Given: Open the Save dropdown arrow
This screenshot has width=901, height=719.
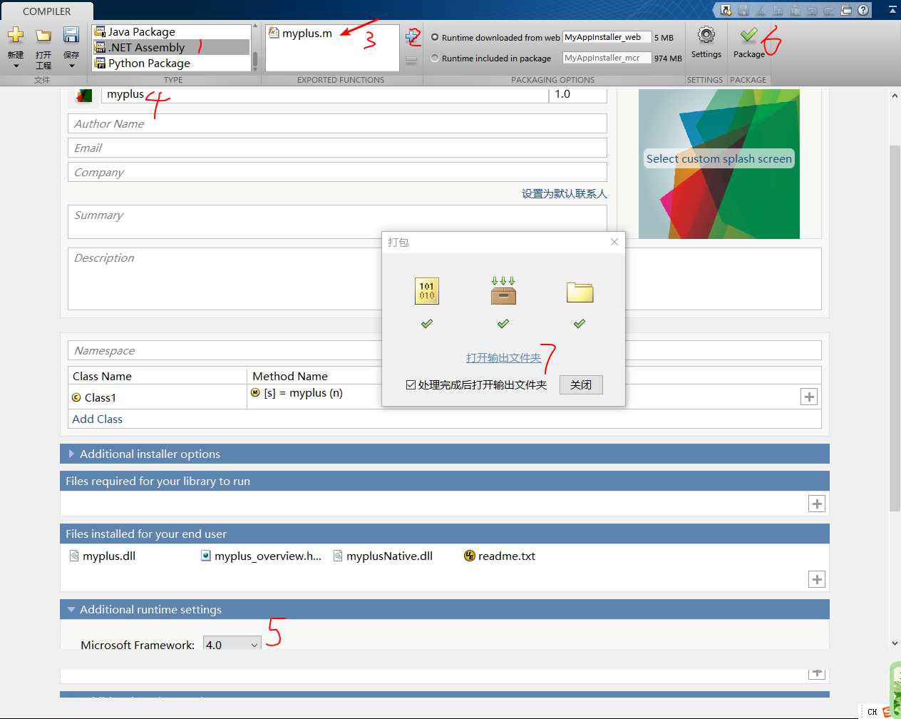Looking at the screenshot, I should (72, 66).
